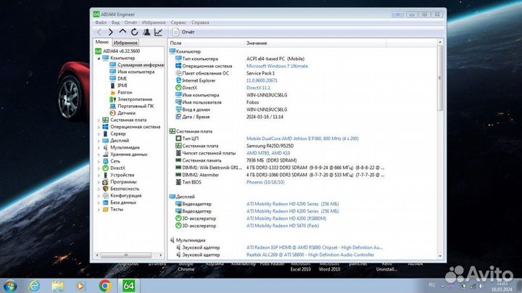Select the База данных tree item
522x293 pixels.
pyautogui.click(x=123, y=202)
